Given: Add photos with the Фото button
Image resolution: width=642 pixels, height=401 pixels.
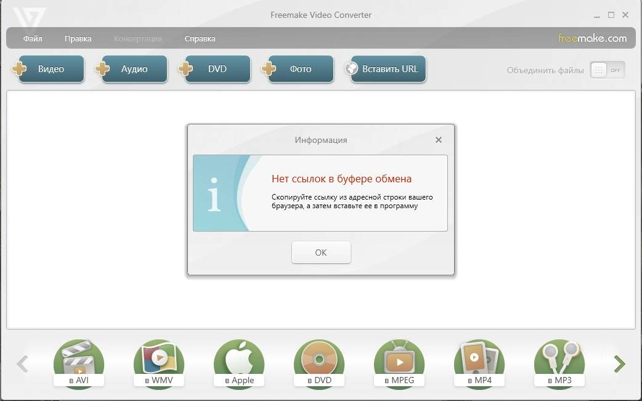Looking at the screenshot, I should tap(298, 69).
